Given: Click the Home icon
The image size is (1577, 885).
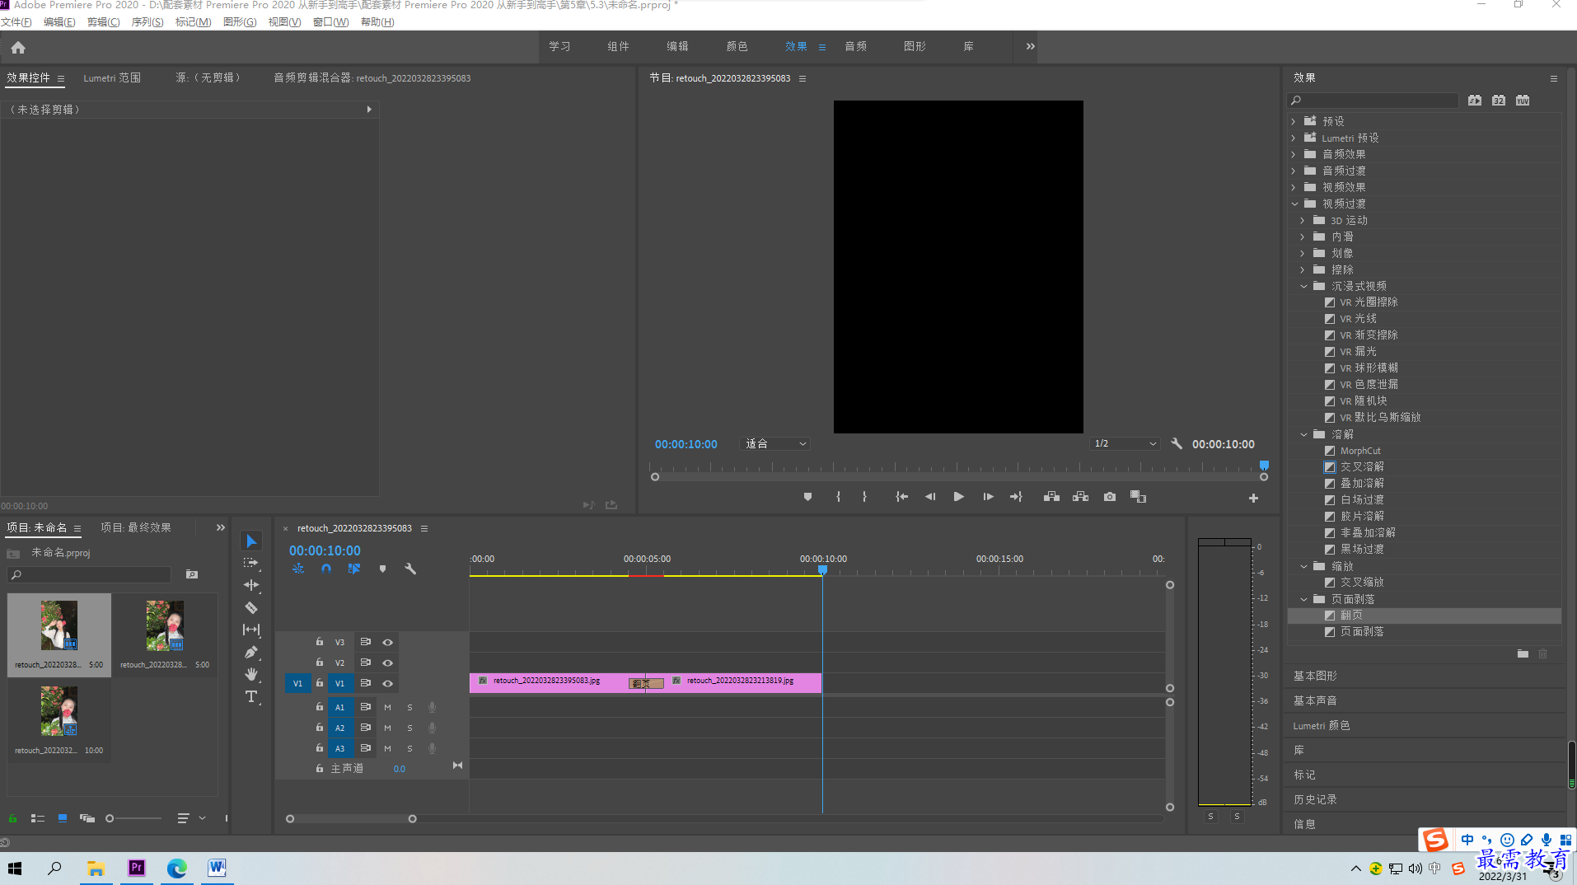Looking at the screenshot, I should [18, 48].
